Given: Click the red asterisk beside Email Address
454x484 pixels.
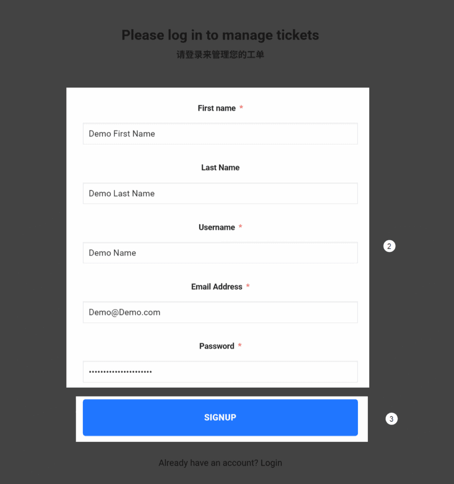Looking at the screenshot, I should pos(248,287).
